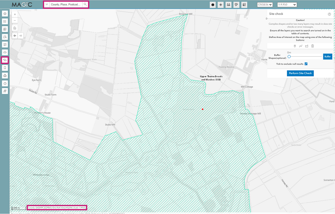The image size is (335, 214).
Task: Click the red point marker on the map
Action: [x=202, y=109]
